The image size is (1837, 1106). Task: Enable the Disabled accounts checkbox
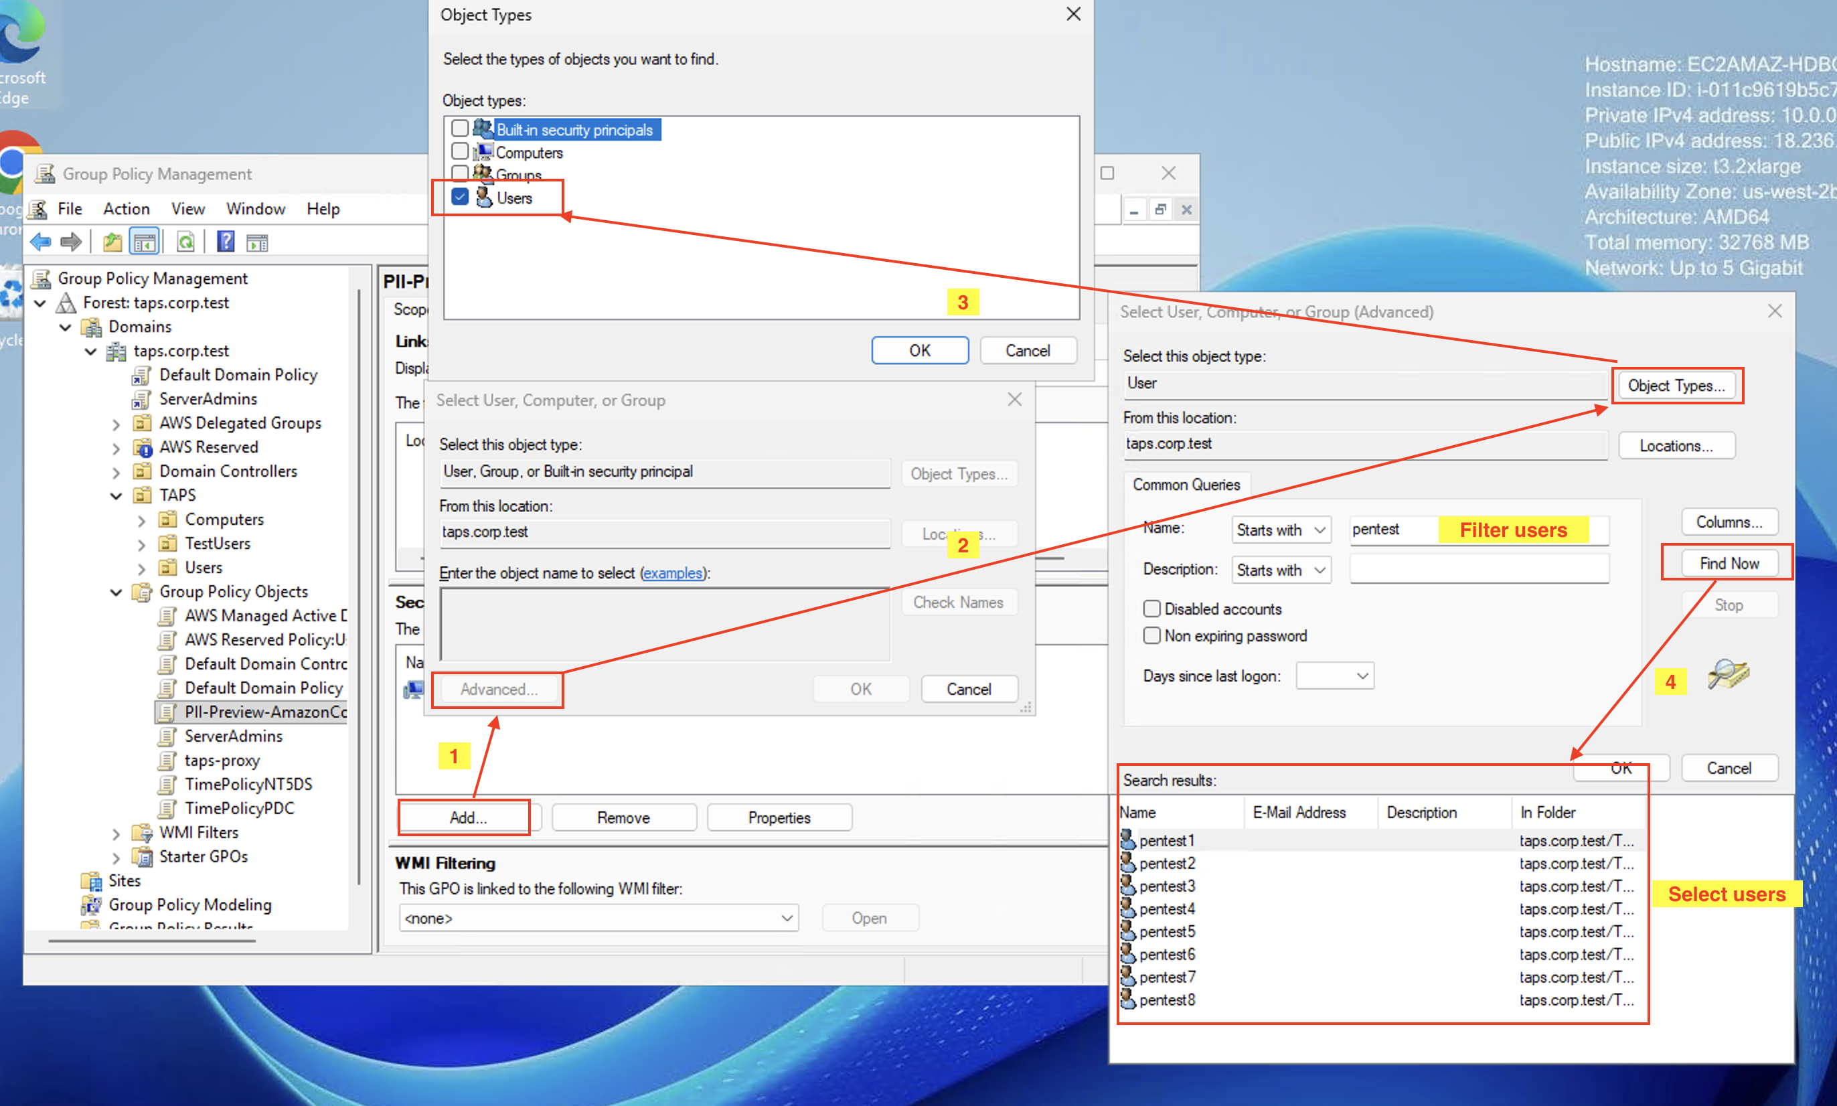[x=1152, y=609]
